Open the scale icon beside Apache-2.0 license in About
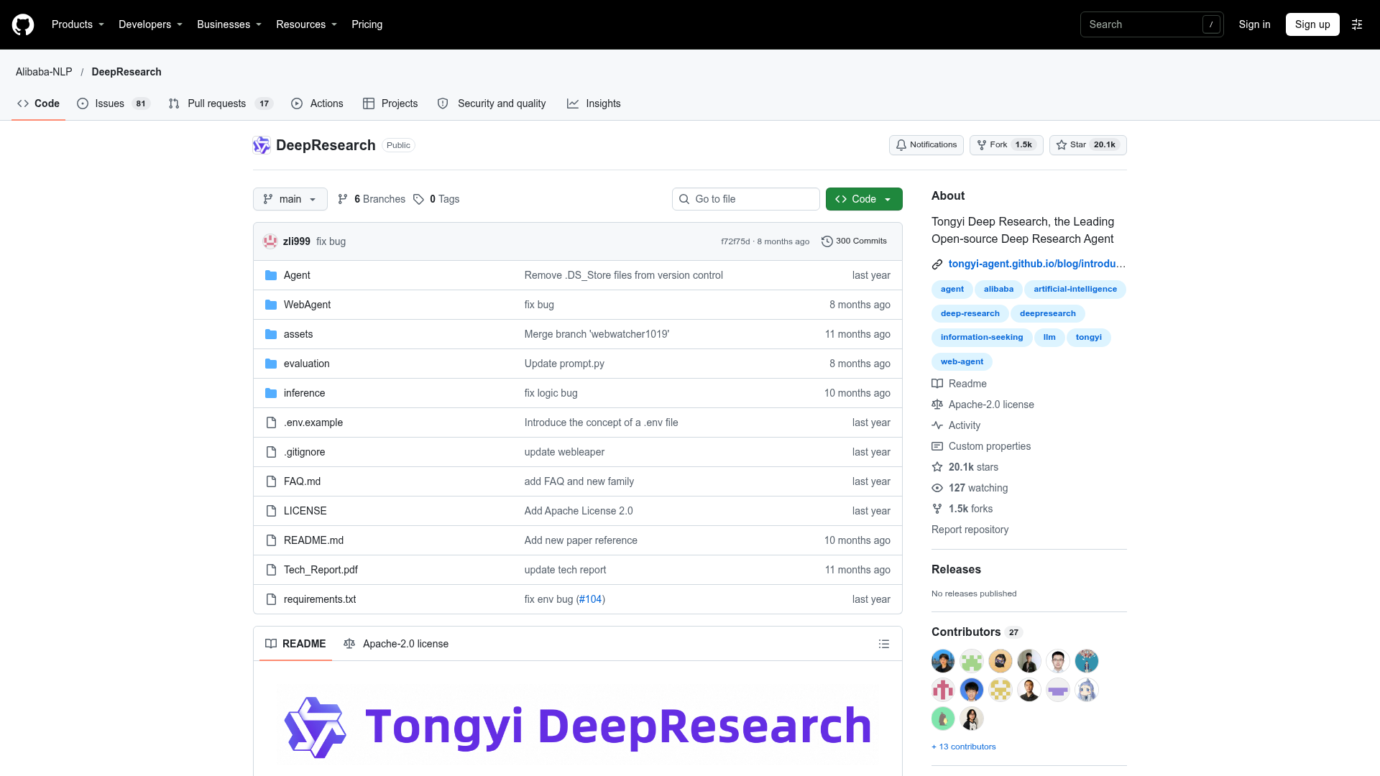This screenshot has width=1380, height=776. [x=937, y=405]
